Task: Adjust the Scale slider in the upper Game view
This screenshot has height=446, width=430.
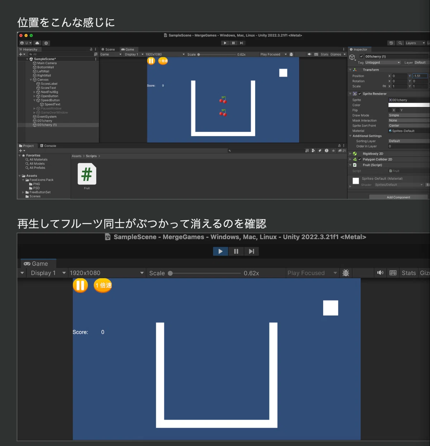Action: tap(216, 55)
